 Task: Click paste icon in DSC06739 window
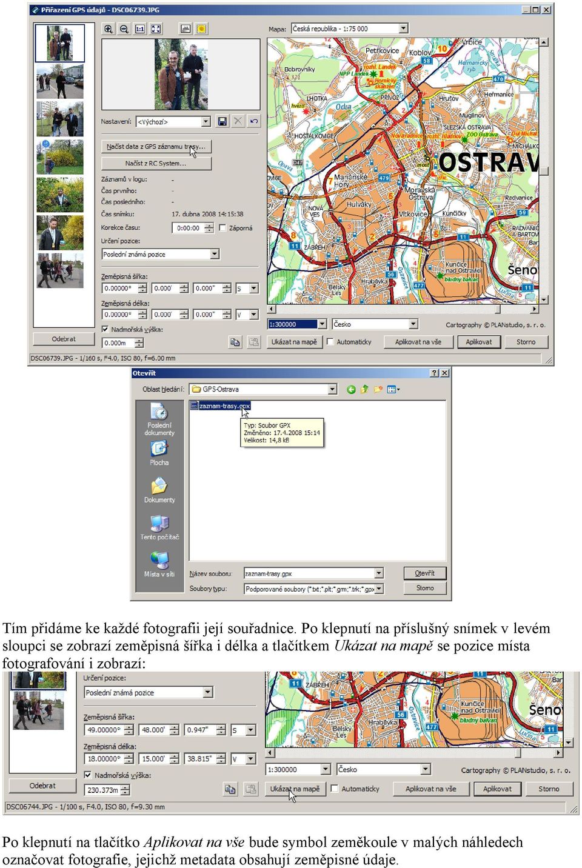coord(255,342)
